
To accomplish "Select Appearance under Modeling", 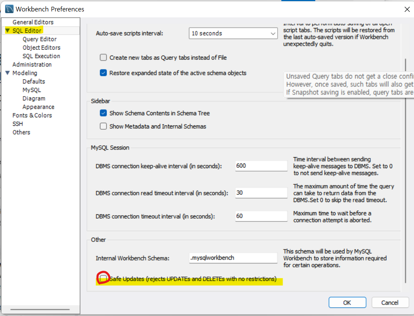I will [x=38, y=107].
